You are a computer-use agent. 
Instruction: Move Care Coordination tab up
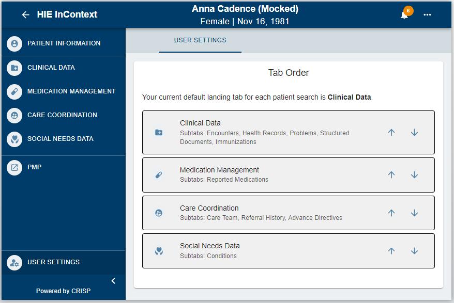(x=391, y=213)
